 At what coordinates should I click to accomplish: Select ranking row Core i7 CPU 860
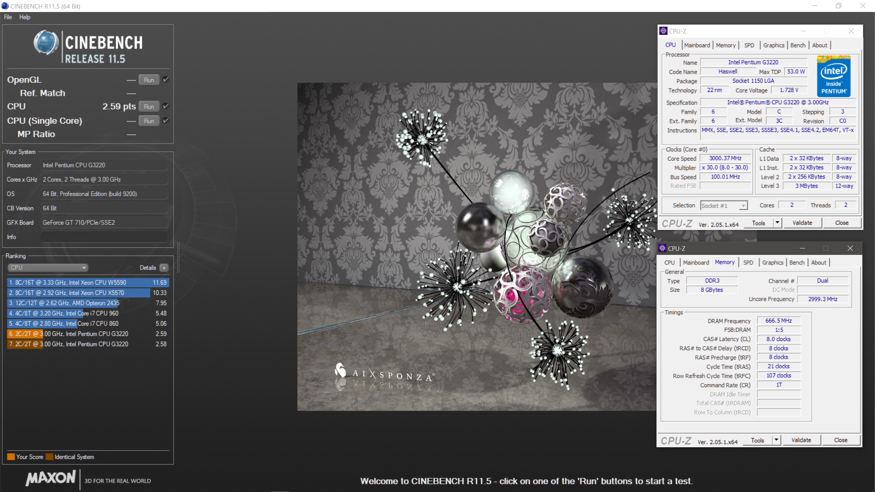click(x=88, y=324)
